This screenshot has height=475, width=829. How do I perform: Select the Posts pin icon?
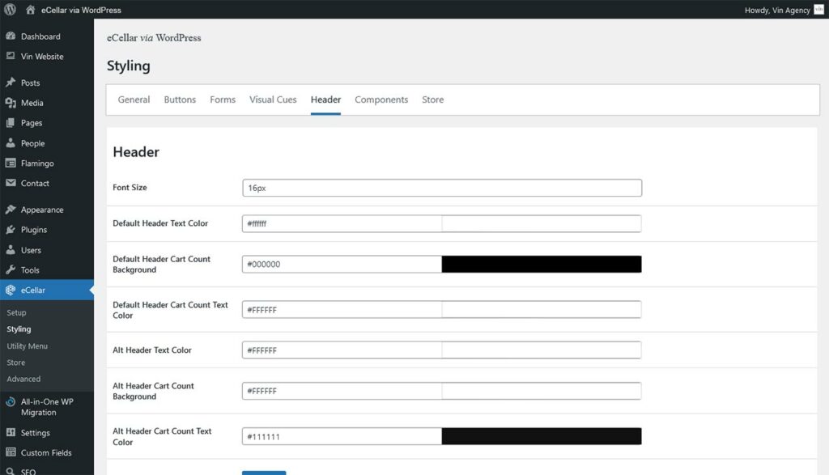11,83
